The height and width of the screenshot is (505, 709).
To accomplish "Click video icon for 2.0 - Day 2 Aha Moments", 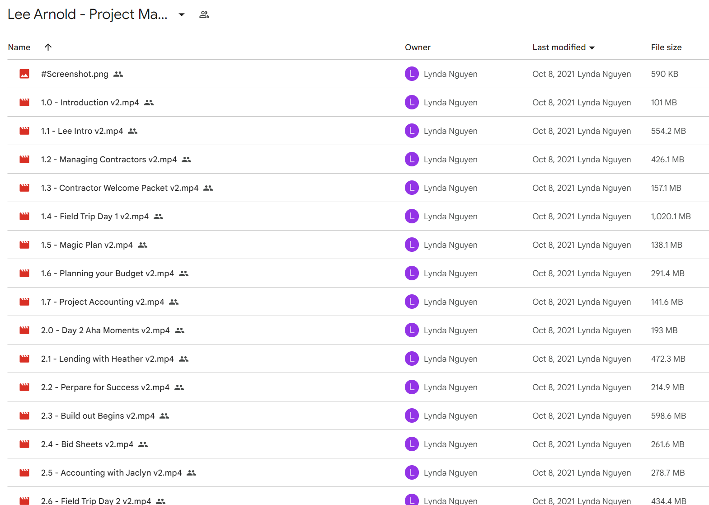I will pyautogui.click(x=24, y=330).
